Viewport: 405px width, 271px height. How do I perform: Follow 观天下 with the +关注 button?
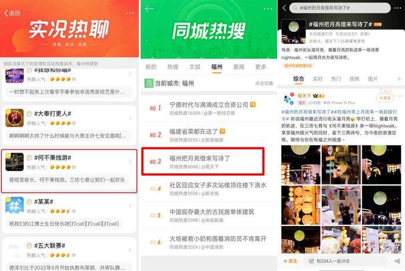click(385, 98)
